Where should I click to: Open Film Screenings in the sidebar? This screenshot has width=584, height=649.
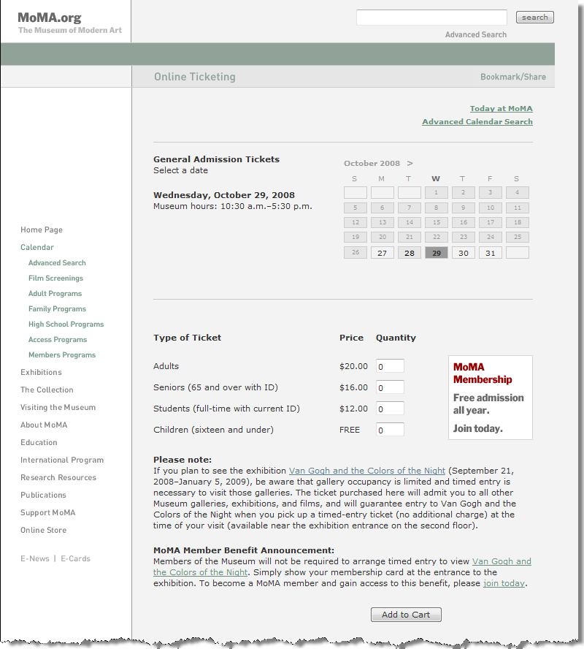tap(55, 278)
